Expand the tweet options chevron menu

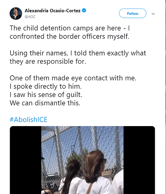(153, 14)
